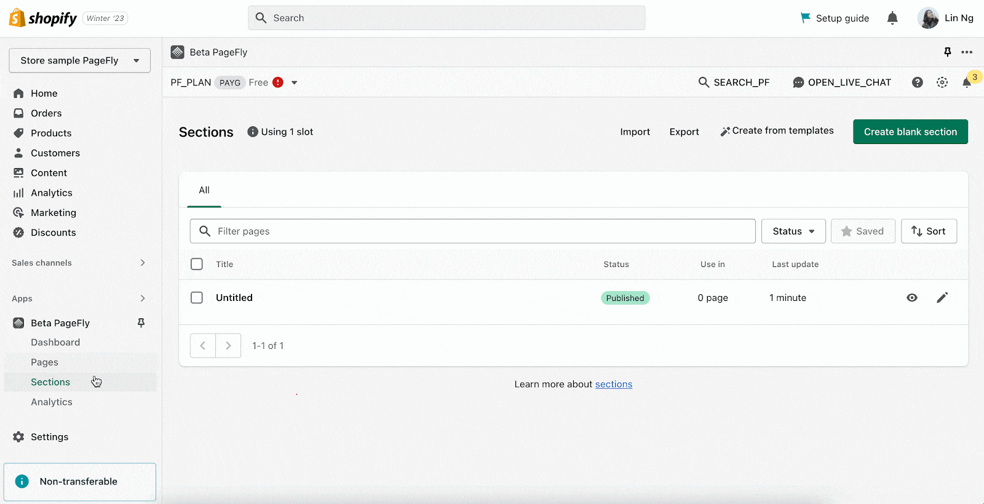Tick the checkbox for Untitled section
The width and height of the screenshot is (984, 504).
197,298
